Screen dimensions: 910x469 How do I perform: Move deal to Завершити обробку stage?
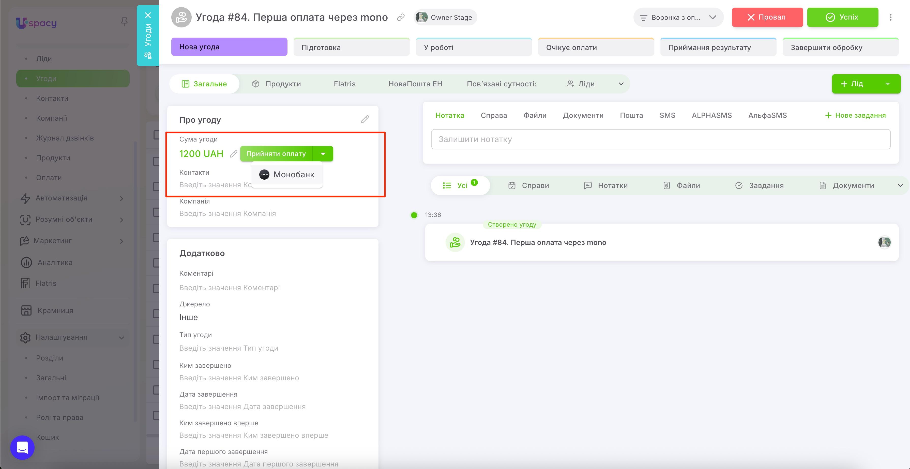pos(840,47)
